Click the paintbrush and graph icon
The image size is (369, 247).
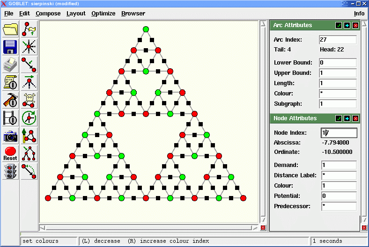click(x=30, y=136)
